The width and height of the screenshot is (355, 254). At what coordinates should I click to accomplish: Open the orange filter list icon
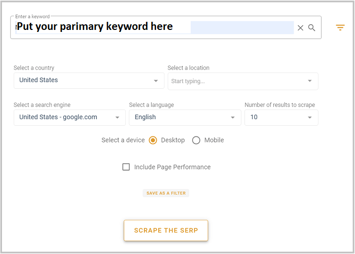tap(340, 27)
